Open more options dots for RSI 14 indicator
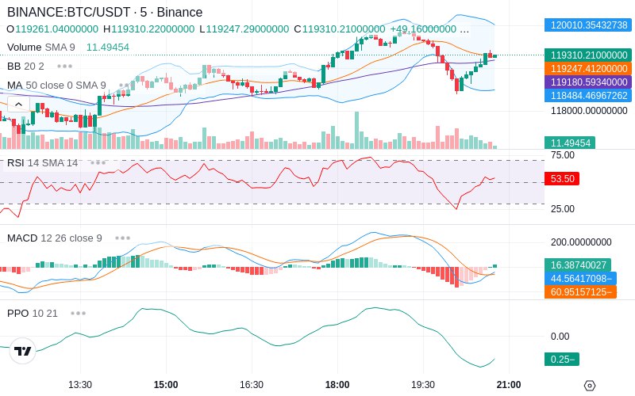 (98, 163)
